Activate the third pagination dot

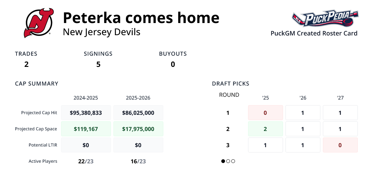tap(233, 161)
